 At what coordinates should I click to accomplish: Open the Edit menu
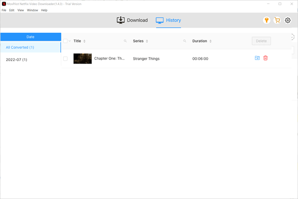point(11,10)
